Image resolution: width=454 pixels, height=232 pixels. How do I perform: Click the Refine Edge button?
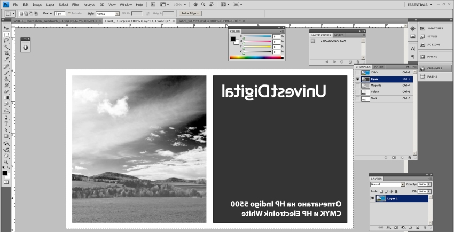pyautogui.click(x=190, y=13)
